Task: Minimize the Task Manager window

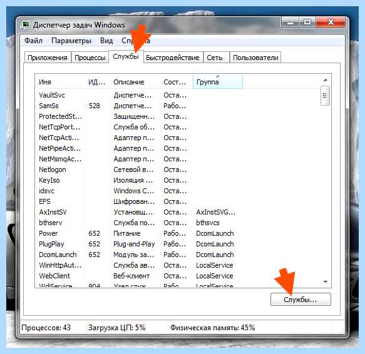Action: tap(290, 23)
